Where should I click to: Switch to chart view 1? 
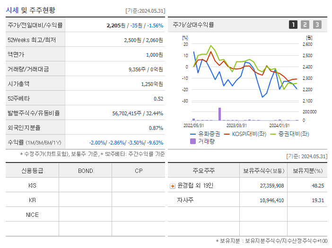(293, 25)
